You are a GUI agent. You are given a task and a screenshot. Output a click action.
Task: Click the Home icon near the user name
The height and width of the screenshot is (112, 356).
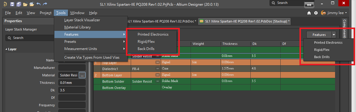point(309,13)
